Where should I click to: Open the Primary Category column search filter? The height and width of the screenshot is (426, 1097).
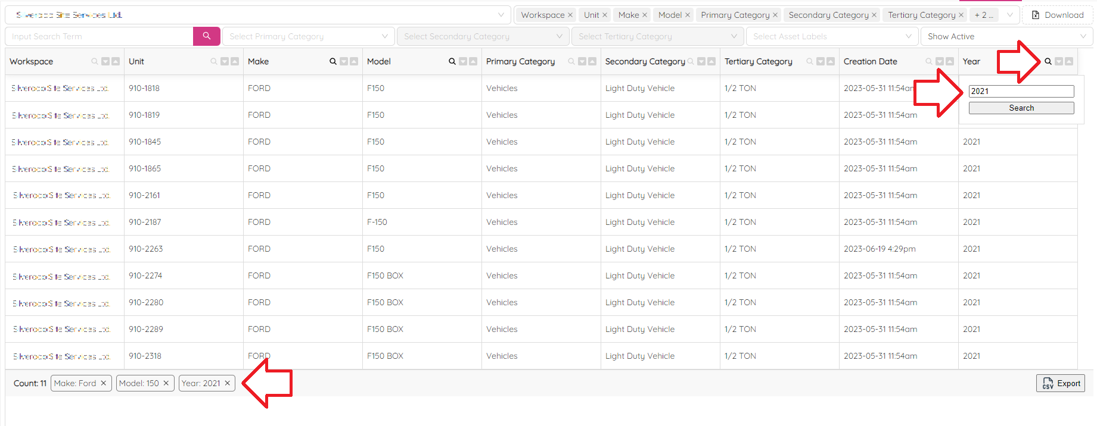tap(571, 61)
